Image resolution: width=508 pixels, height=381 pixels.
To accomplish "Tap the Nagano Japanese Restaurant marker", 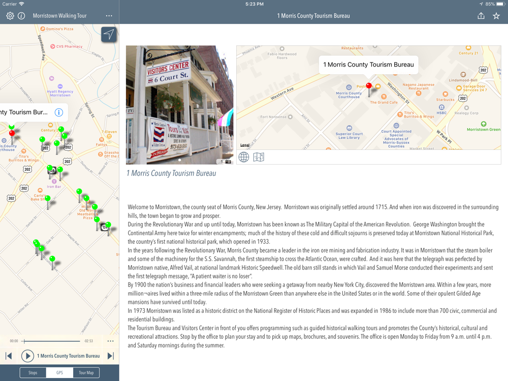I will (419, 93).
